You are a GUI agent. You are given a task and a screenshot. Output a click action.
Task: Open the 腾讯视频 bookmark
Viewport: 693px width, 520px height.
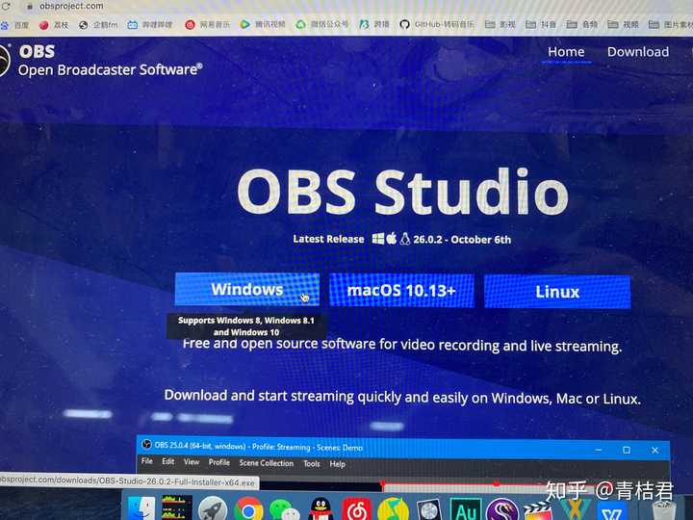point(263,24)
